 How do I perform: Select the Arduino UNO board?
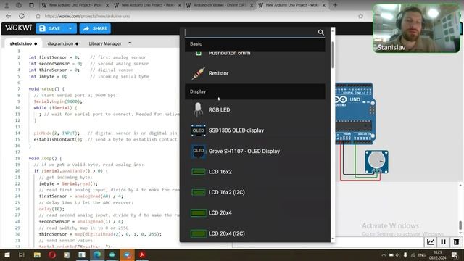[355, 114]
